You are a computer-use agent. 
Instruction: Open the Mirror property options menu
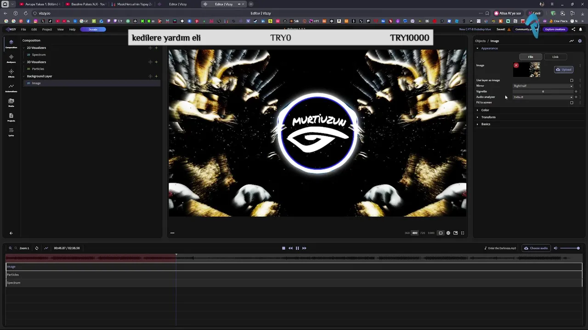[x=580, y=86]
